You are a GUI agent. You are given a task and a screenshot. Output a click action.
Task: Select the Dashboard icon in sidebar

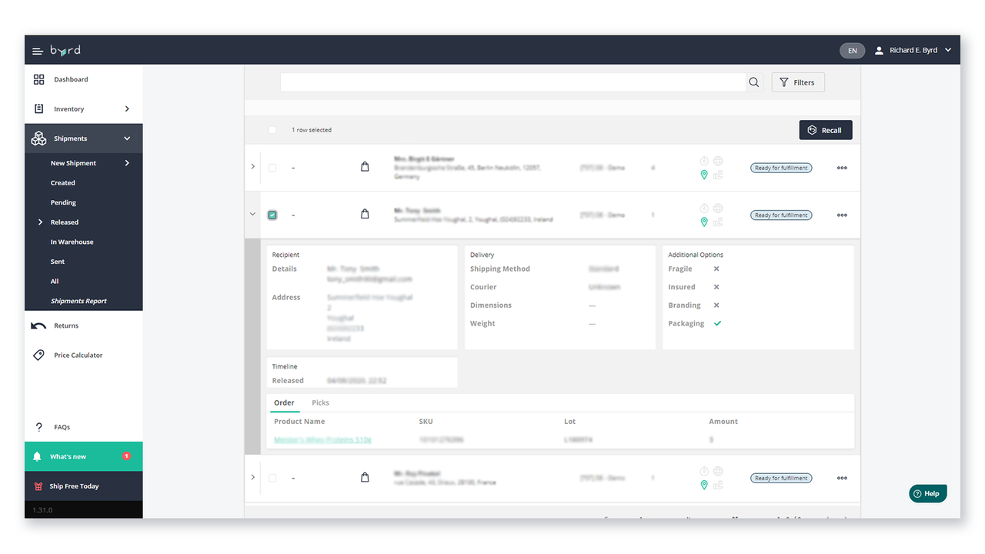click(x=39, y=79)
